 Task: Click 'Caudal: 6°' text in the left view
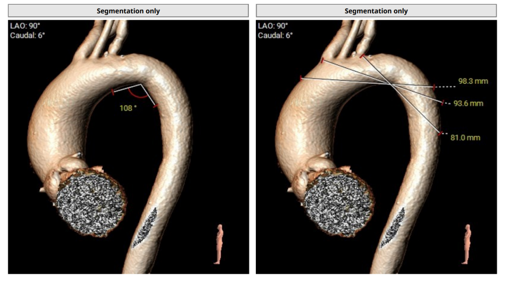(x=27, y=36)
